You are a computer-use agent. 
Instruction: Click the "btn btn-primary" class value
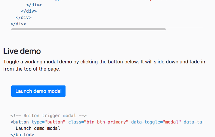tap(106, 122)
